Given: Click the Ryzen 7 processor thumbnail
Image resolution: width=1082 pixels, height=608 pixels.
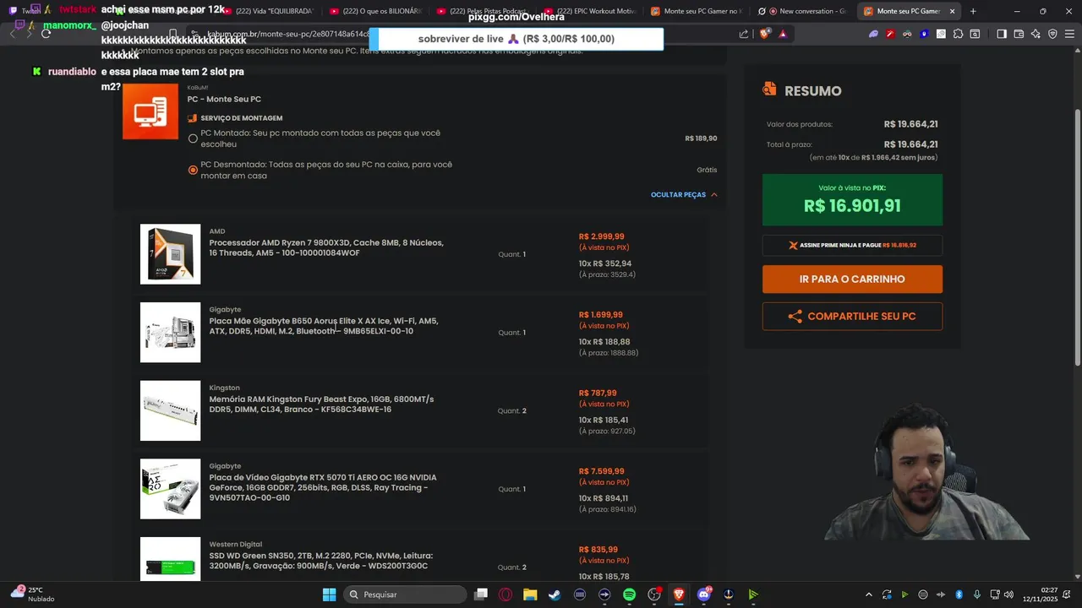Looking at the screenshot, I should [x=170, y=254].
